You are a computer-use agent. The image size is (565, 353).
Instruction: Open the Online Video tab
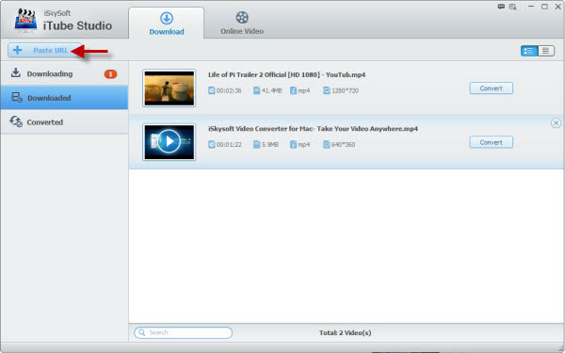(242, 23)
